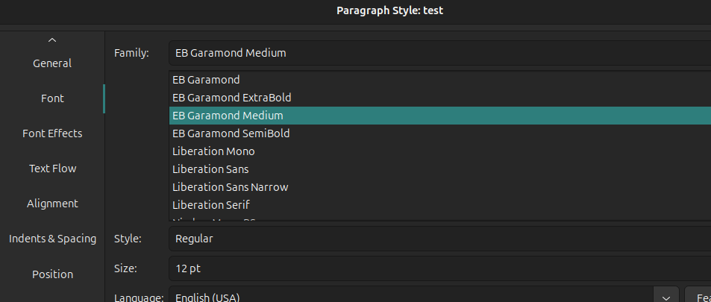This screenshot has width=711, height=302.
Task: Select the Liberation Mono font
Action: point(213,151)
